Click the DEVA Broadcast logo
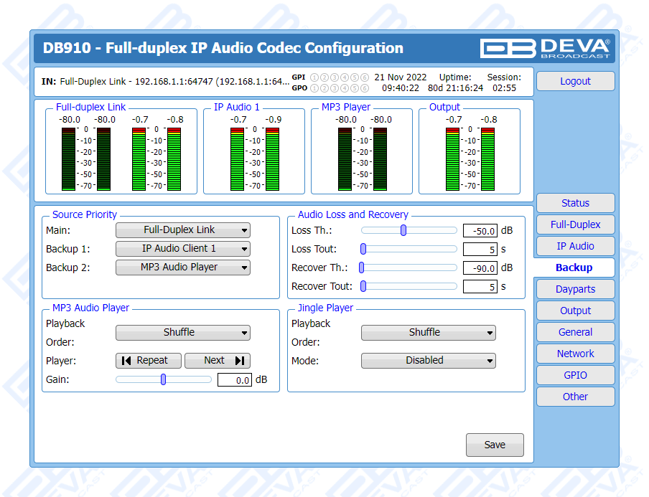The width and height of the screenshot is (649, 497). [546, 48]
